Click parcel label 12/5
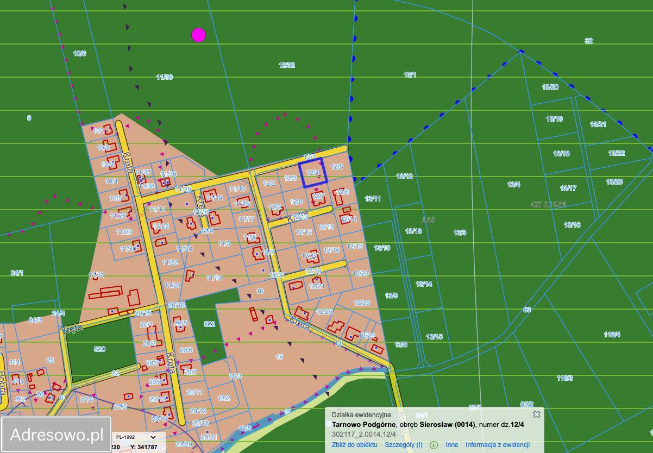653x453 pixels. (337, 167)
